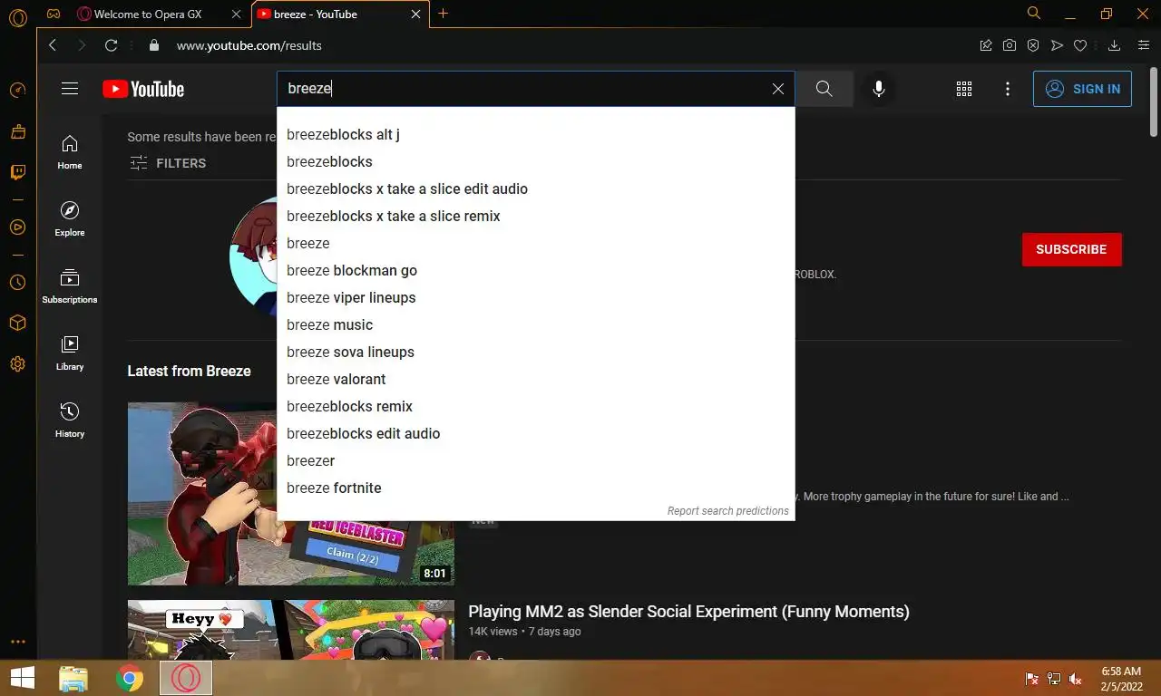
Task: Open GX Control in Opera sidebar
Action: pos(17,90)
